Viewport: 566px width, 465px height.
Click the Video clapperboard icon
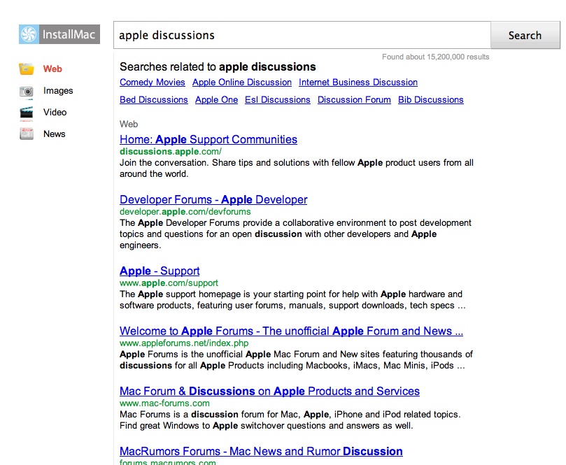coord(27,112)
